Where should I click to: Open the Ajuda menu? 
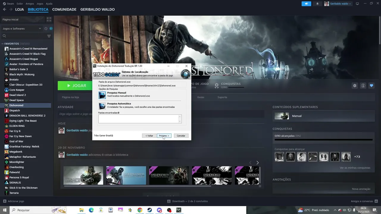pyautogui.click(x=49, y=4)
